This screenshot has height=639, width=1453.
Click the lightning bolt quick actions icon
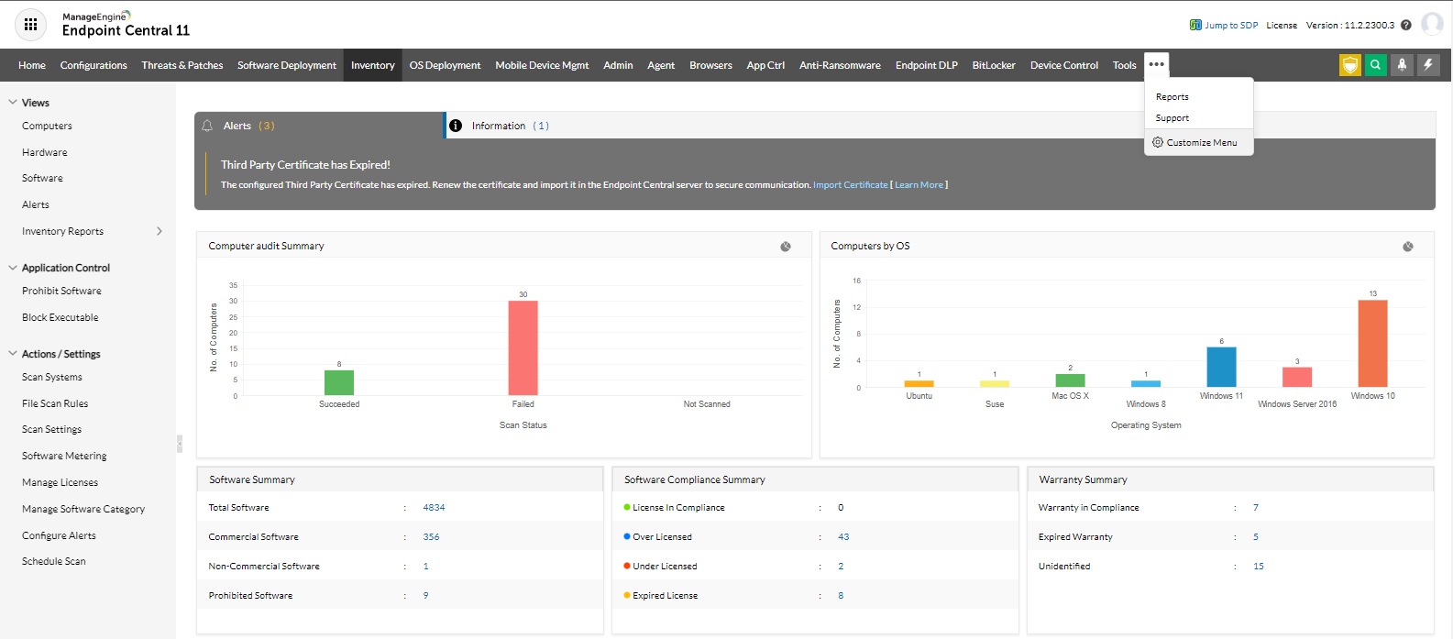[x=1428, y=65]
